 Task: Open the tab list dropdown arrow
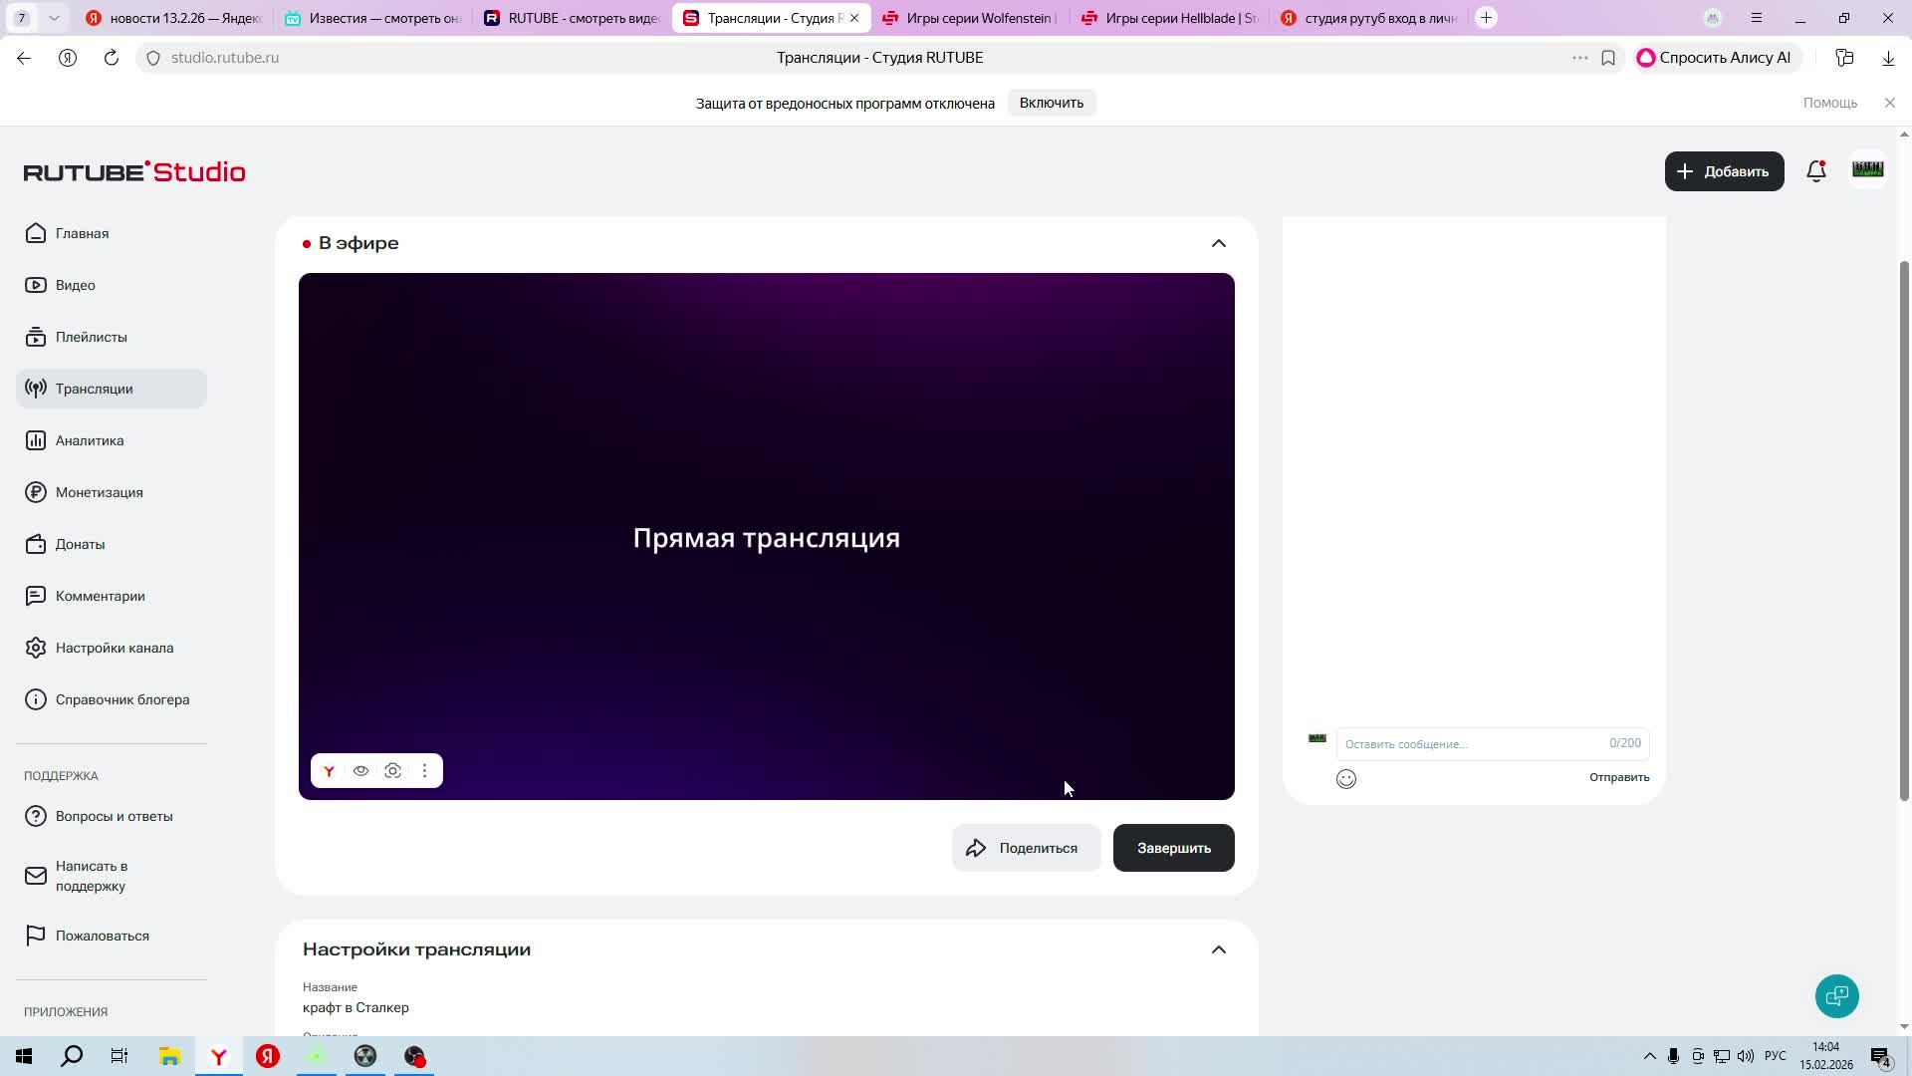[54, 18]
